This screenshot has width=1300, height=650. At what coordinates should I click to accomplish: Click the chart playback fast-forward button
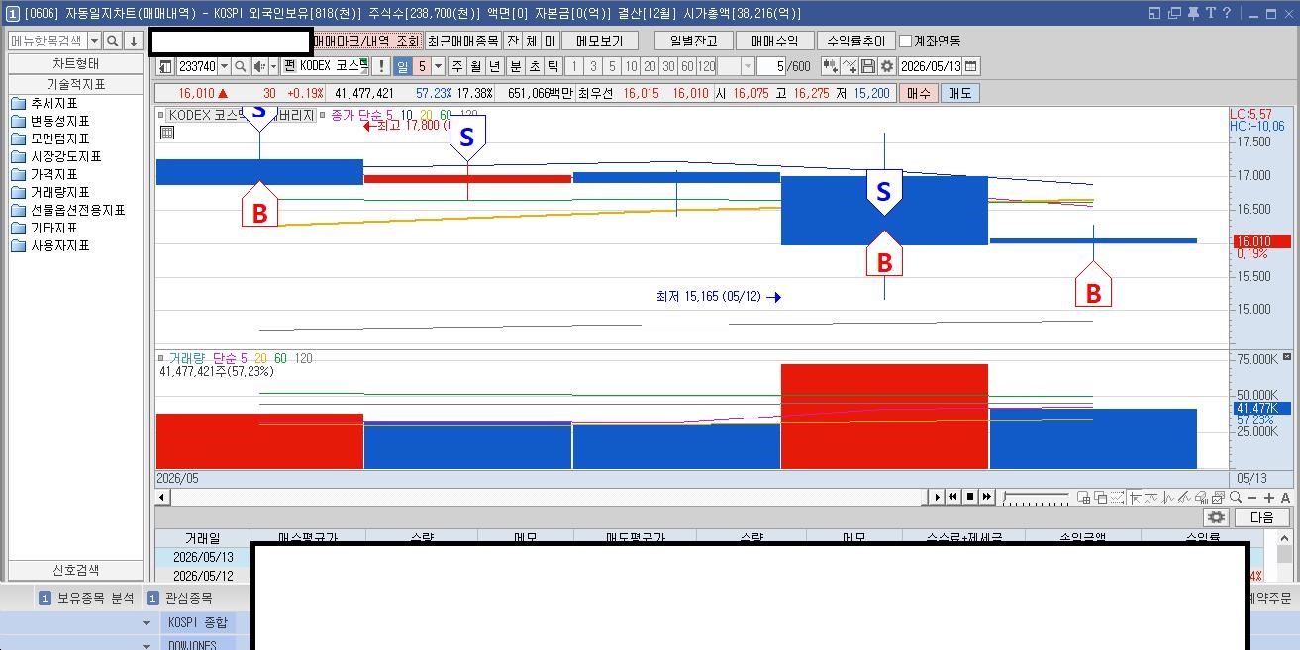pyautogui.click(x=987, y=497)
